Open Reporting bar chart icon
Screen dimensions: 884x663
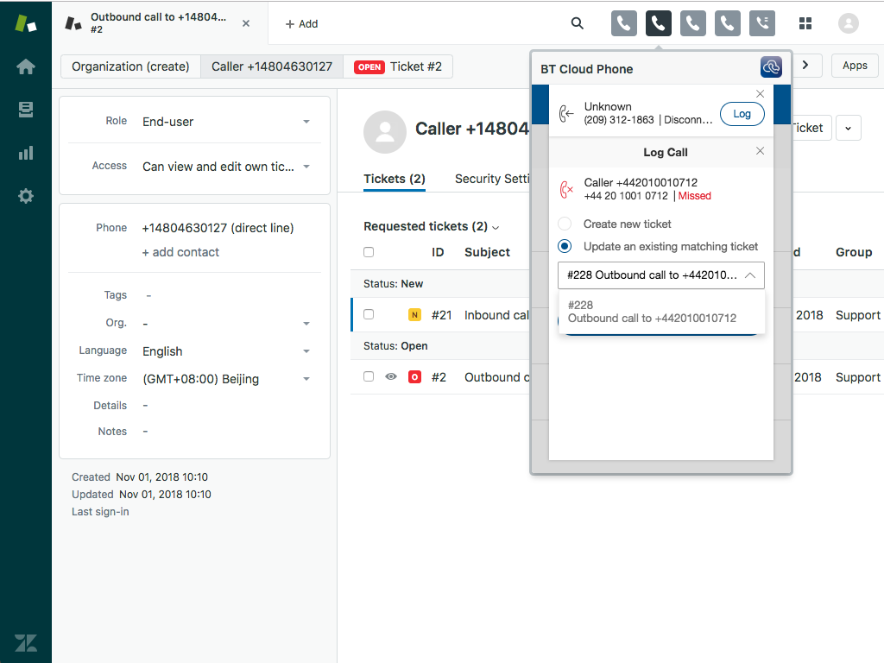26,153
